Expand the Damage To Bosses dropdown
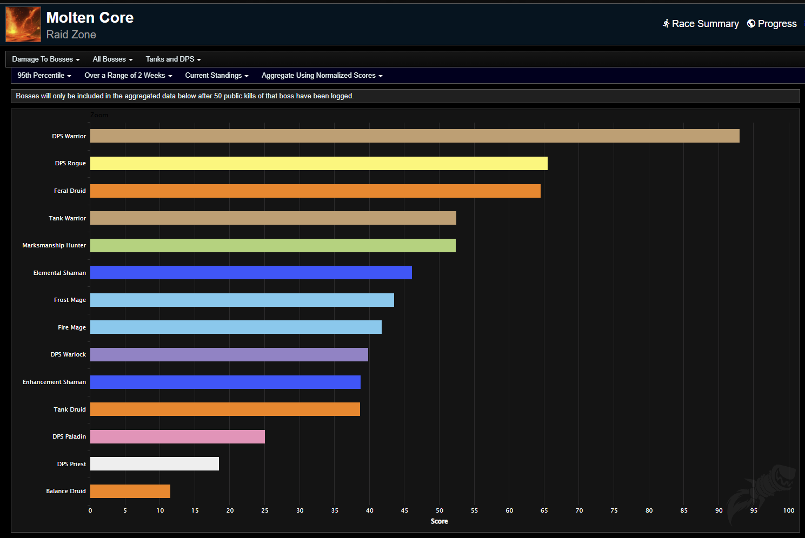 46,59
